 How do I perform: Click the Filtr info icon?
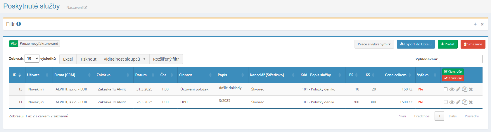[x=19, y=24]
